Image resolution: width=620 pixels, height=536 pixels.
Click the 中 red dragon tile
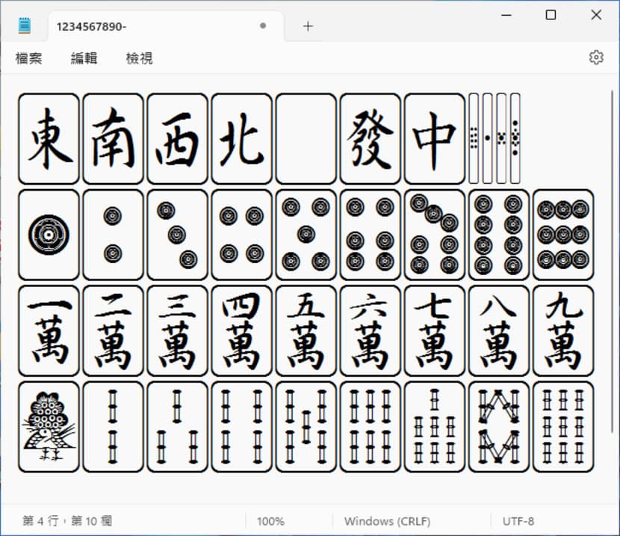click(434, 138)
